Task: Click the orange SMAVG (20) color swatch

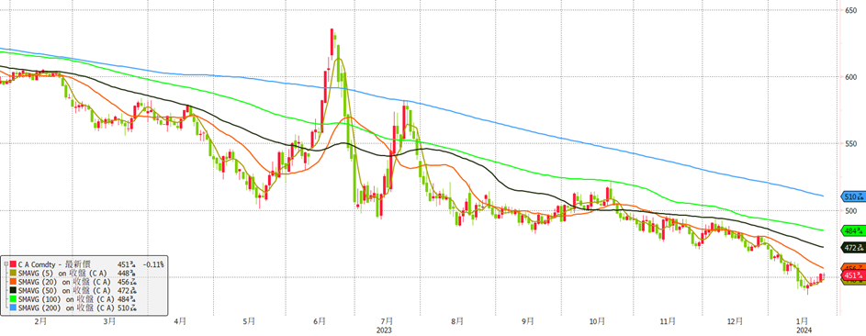Action: (x=13, y=282)
